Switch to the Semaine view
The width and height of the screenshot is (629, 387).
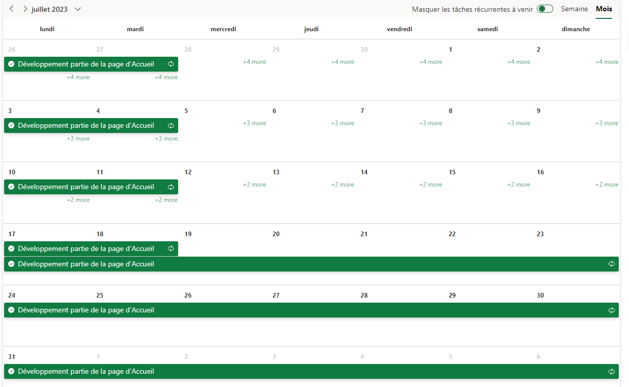tap(574, 9)
